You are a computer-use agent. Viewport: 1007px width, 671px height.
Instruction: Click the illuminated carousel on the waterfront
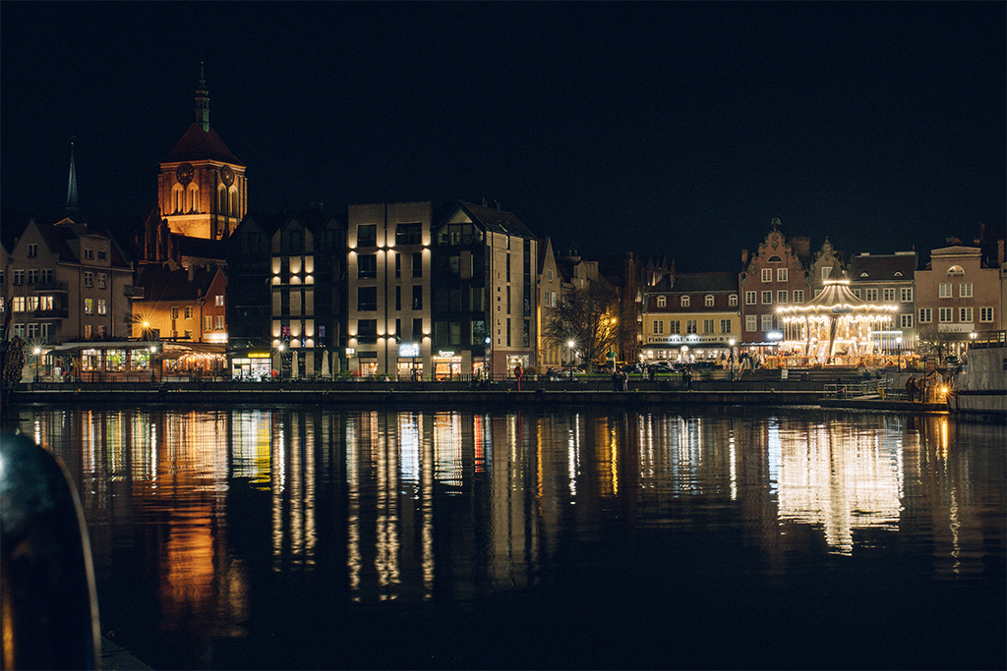[x=836, y=322]
